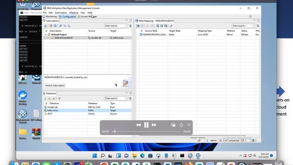Open the Datastores search dropdown arrow

[x=125, y=99]
